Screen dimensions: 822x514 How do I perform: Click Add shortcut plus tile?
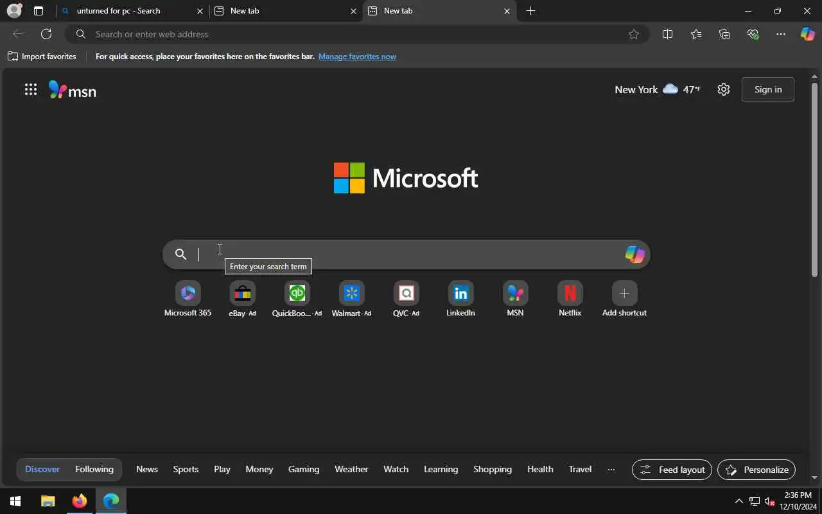tap(624, 299)
